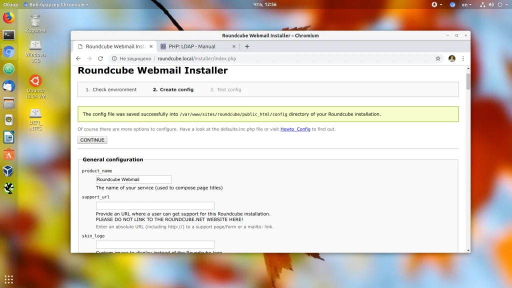Open the Chromium profile avatar
The height and width of the screenshot is (288, 512).
[x=452, y=58]
